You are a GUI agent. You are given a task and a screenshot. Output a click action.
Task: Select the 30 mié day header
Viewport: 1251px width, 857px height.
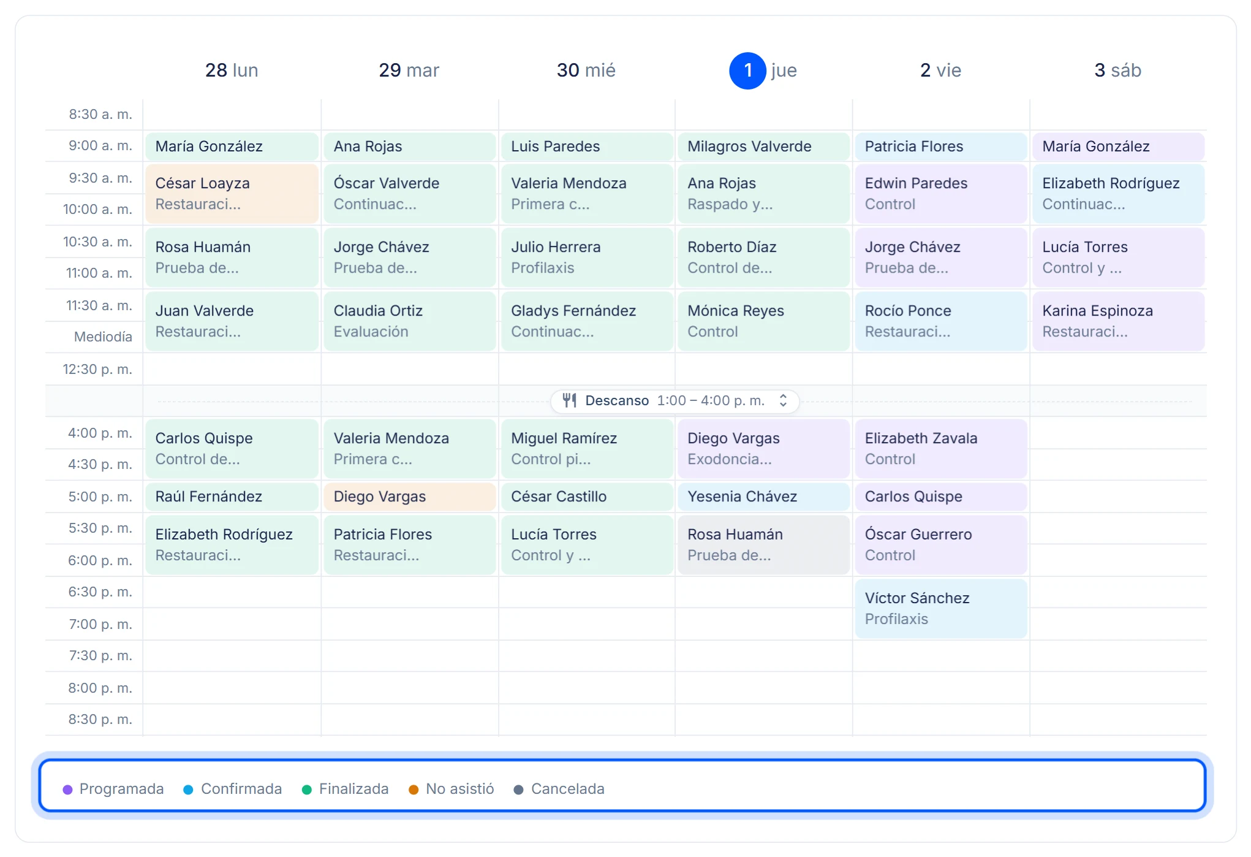[586, 70]
